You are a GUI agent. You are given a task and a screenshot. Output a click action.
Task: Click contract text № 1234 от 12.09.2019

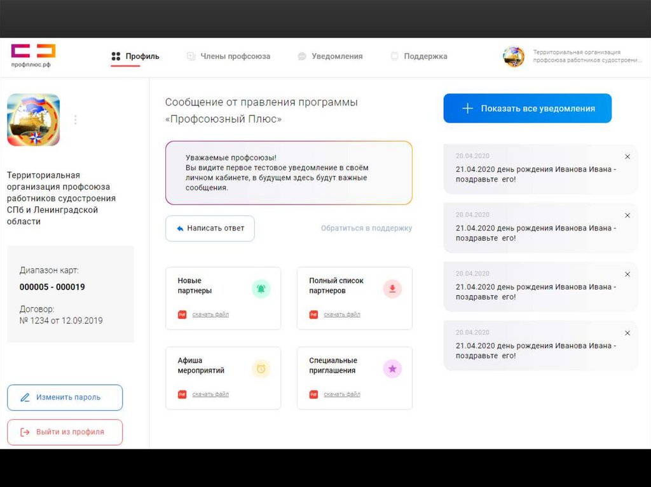point(61,321)
